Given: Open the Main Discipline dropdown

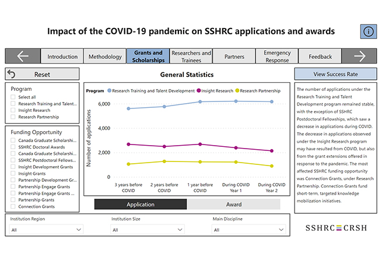Looking at the screenshot, I should pyautogui.click(x=249, y=230).
